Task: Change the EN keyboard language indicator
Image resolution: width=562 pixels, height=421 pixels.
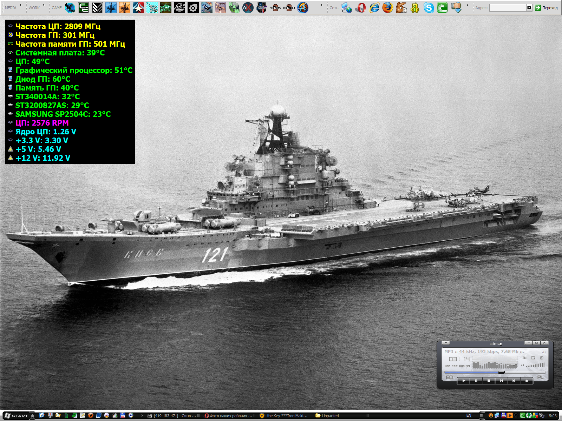Action: [469, 416]
